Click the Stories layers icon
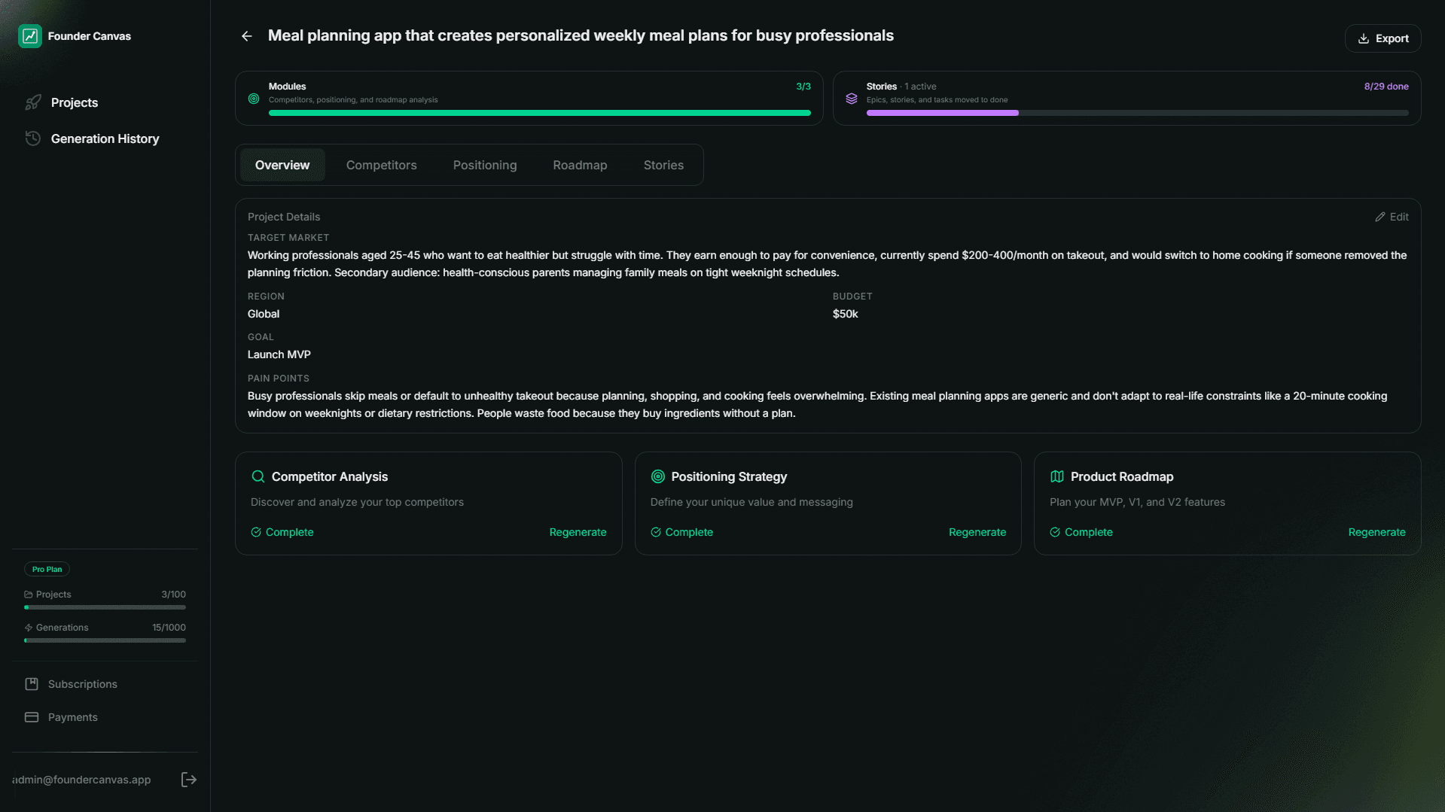Viewport: 1445px width, 812px height. [x=852, y=99]
